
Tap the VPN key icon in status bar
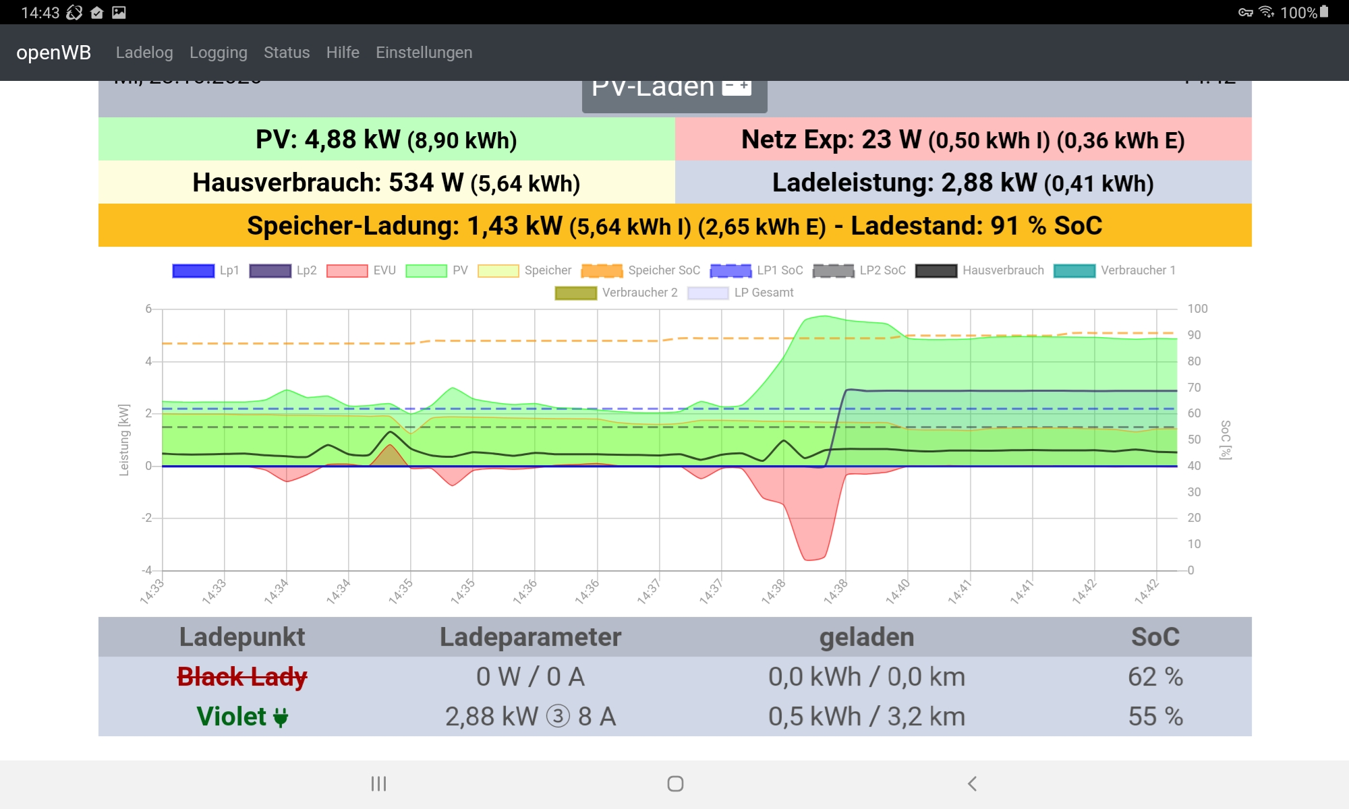(x=1245, y=12)
